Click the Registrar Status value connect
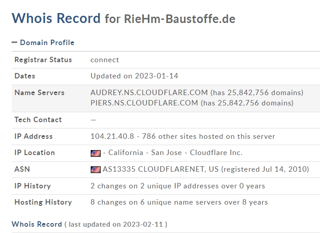The image size is (320, 233). pyautogui.click(x=105, y=60)
